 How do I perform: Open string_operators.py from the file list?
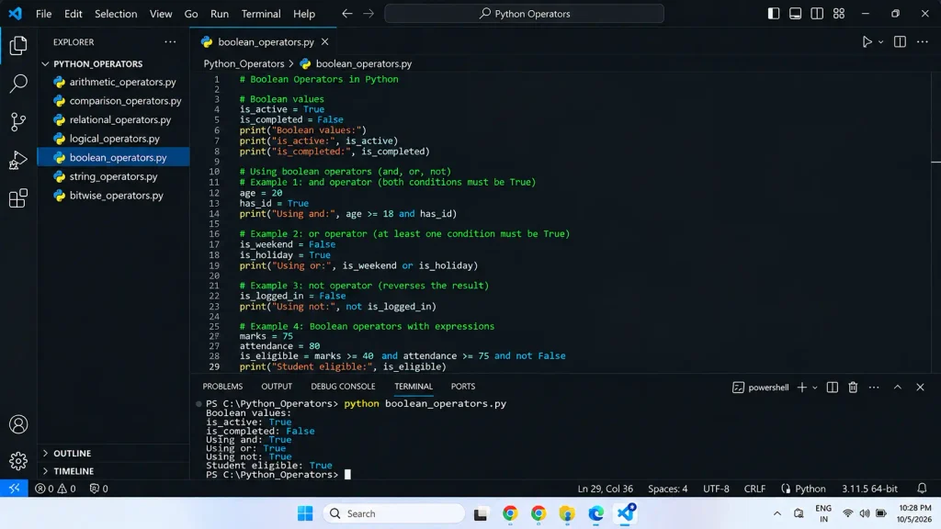[113, 176]
